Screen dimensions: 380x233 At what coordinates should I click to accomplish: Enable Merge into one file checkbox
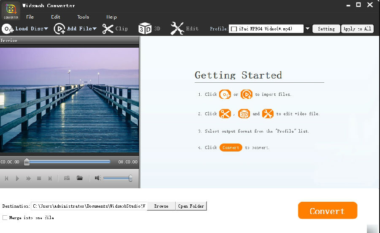tap(5, 218)
